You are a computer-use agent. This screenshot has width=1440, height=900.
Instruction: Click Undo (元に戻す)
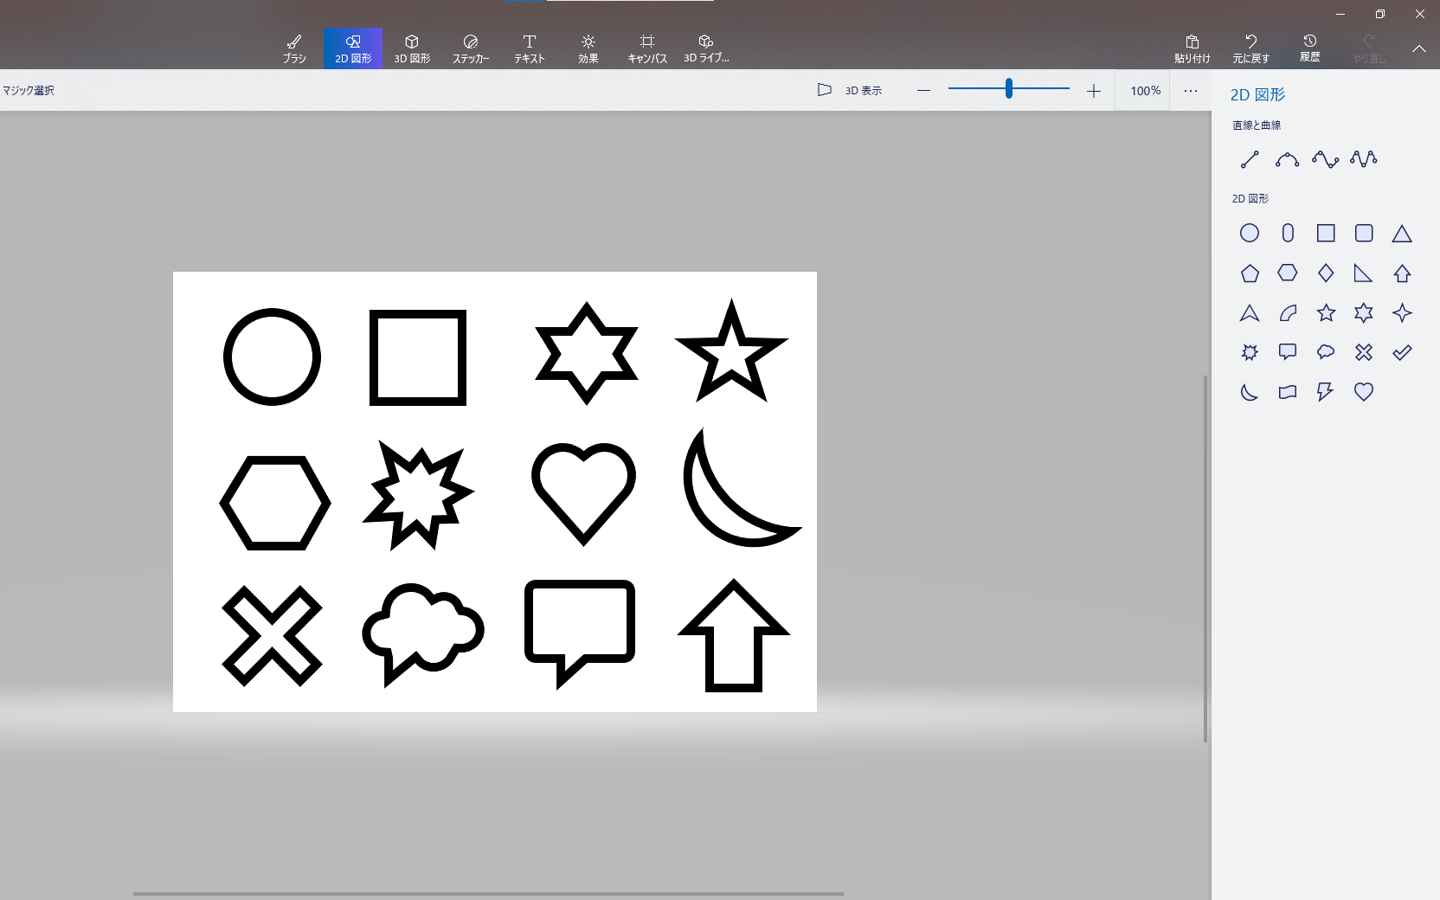pyautogui.click(x=1251, y=48)
